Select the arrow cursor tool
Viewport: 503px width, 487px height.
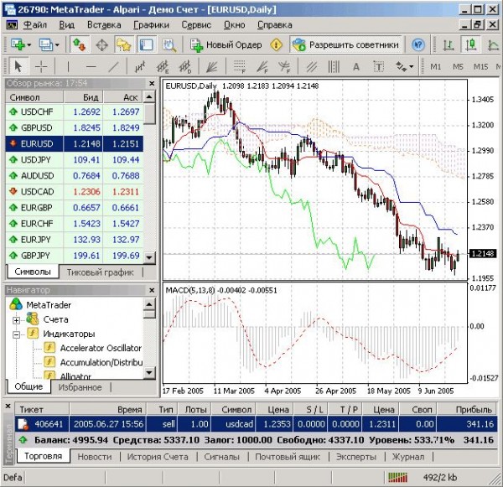(18, 66)
